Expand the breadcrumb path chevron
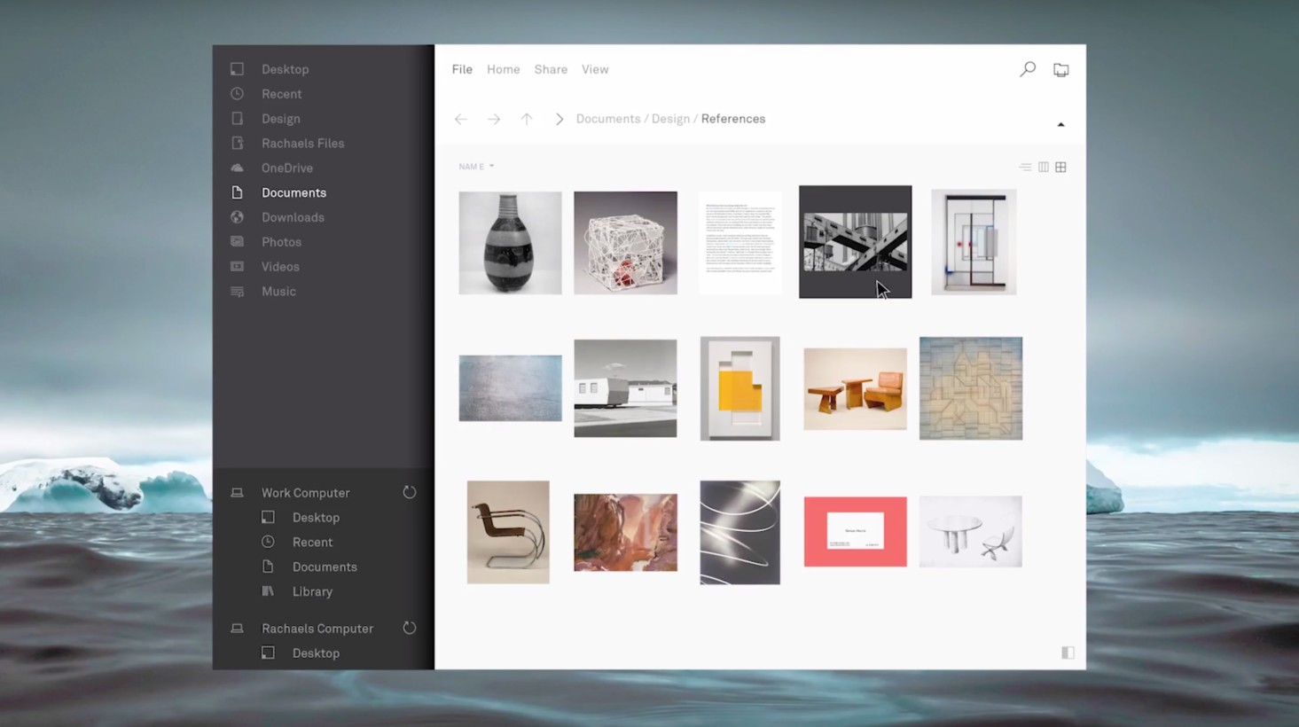1299x727 pixels. [559, 119]
